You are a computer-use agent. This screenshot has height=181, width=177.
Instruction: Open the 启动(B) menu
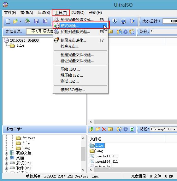(44, 13)
